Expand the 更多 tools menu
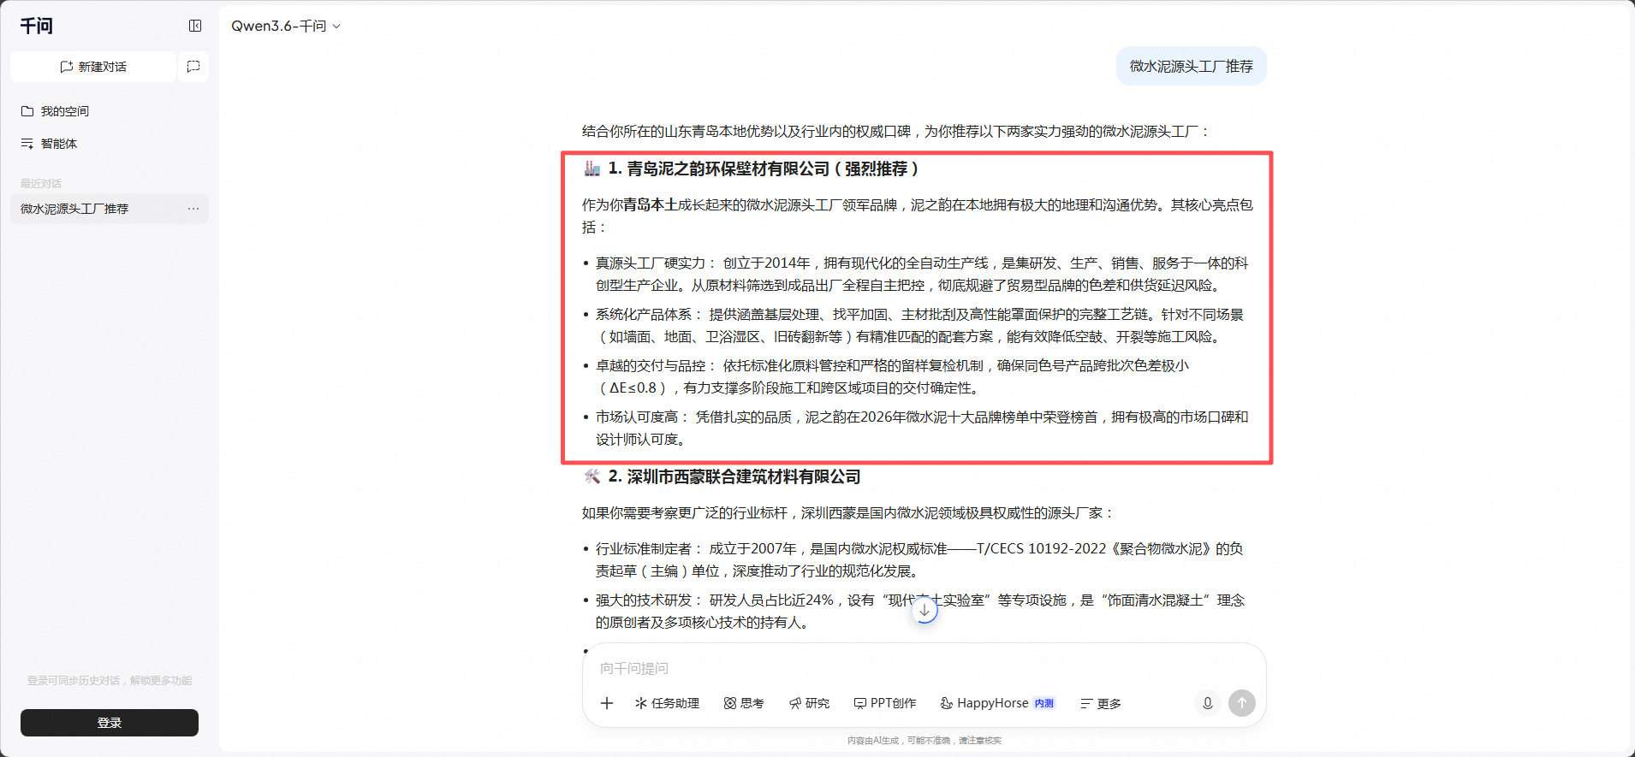This screenshot has height=757, width=1635. click(1101, 703)
